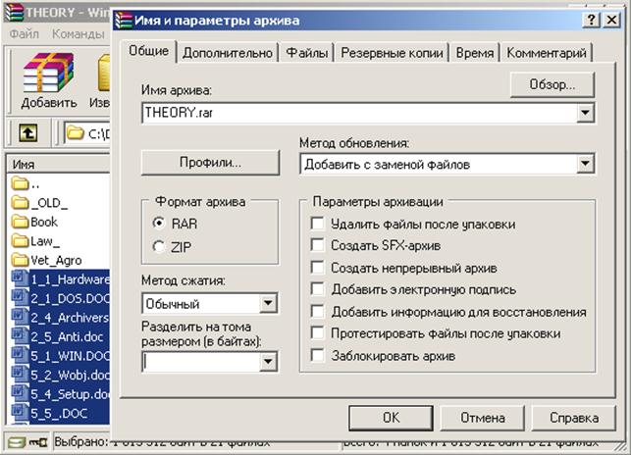The height and width of the screenshot is (455, 631).
Task: Enable Создать SFX-архив option
Action: (x=318, y=245)
